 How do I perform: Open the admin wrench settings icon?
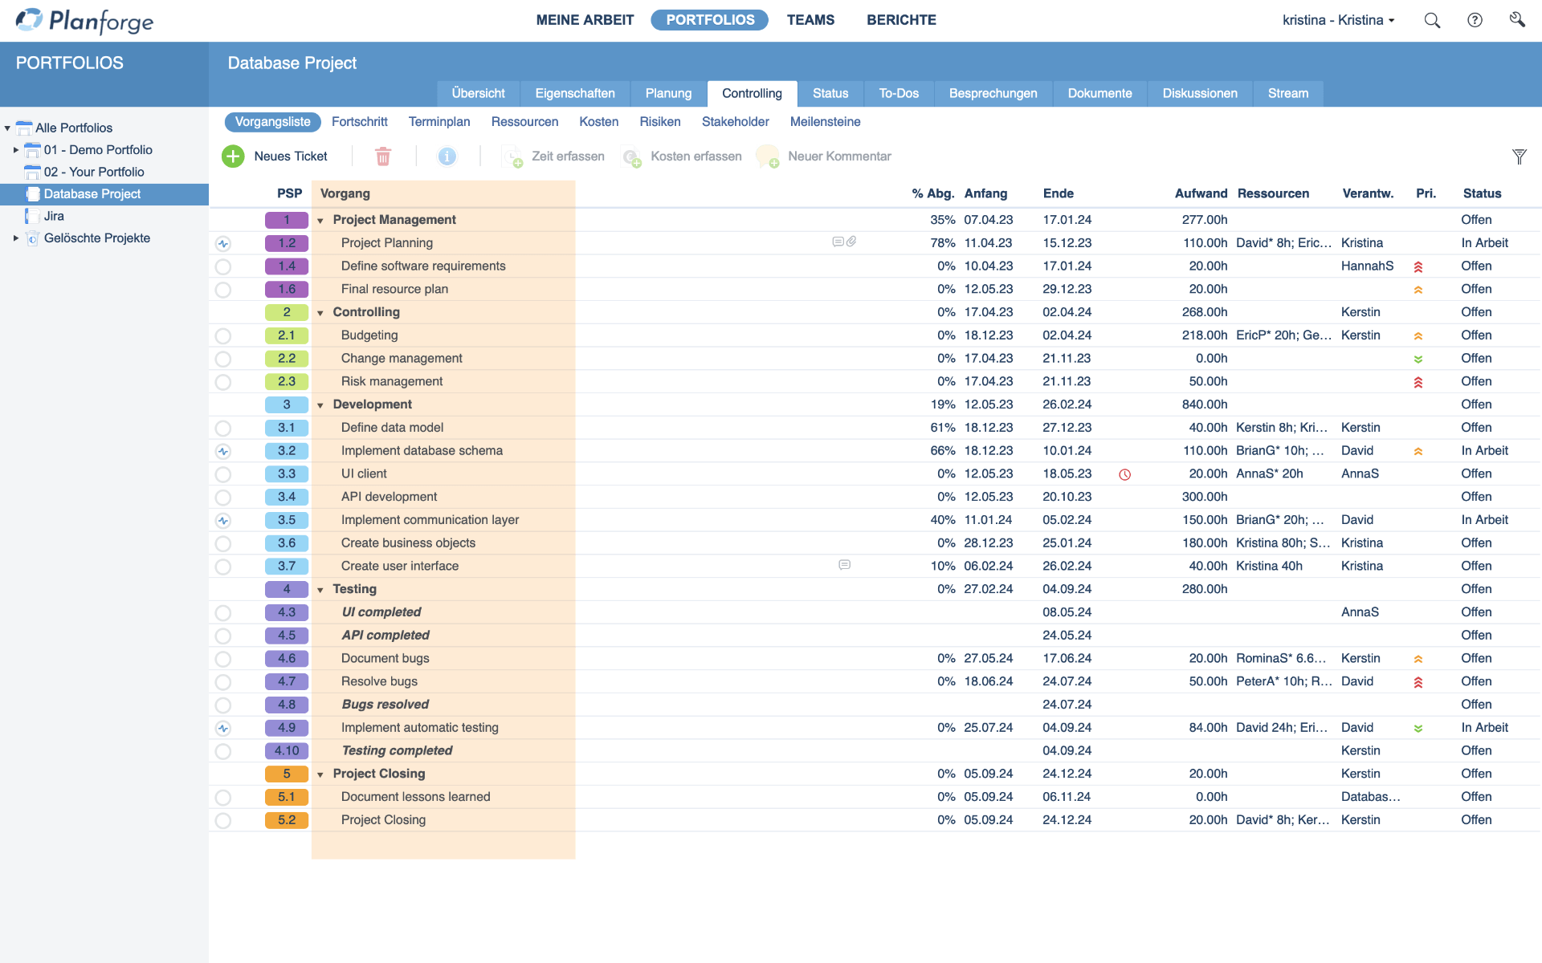click(x=1517, y=20)
